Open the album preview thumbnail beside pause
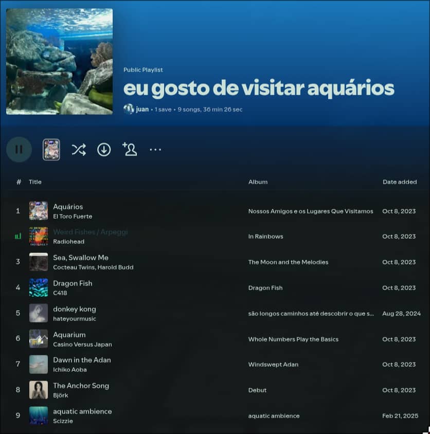 (51, 150)
